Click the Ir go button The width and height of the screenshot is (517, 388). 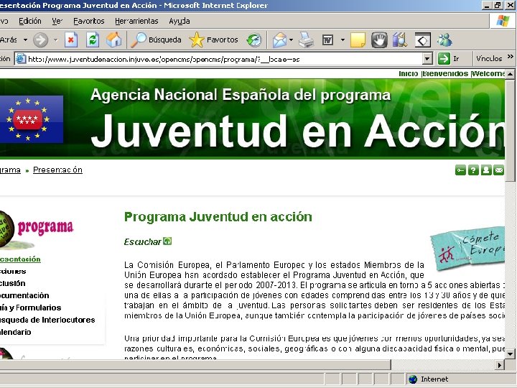[449, 59]
